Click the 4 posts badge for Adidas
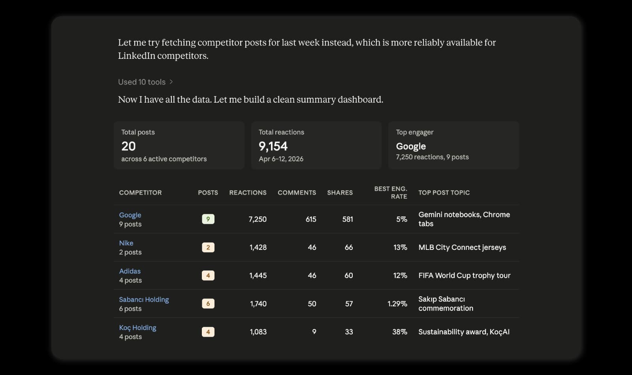Viewport: 632px width, 375px height. pos(208,275)
